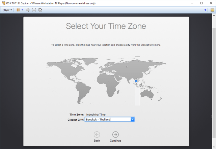Screen dimensions: 216x149
Task: Open the Player menu
Action: click(x=7, y=10)
